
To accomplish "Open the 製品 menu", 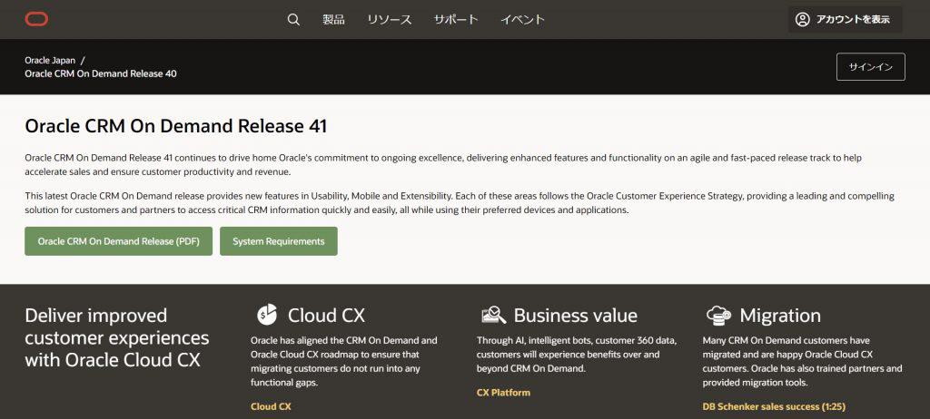I will 333,20.
